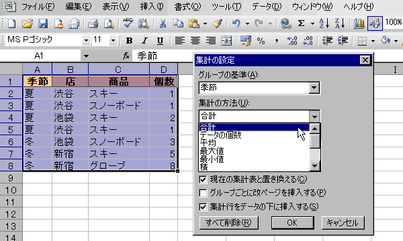Open a file with Open icon
Viewport: 403px width, 241px height.
click(x=28, y=23)
